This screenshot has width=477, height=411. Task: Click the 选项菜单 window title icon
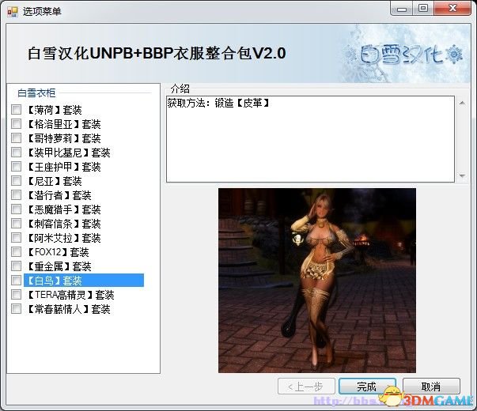13,12
